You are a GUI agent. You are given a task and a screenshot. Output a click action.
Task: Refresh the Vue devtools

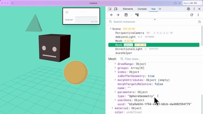point(192,15)
